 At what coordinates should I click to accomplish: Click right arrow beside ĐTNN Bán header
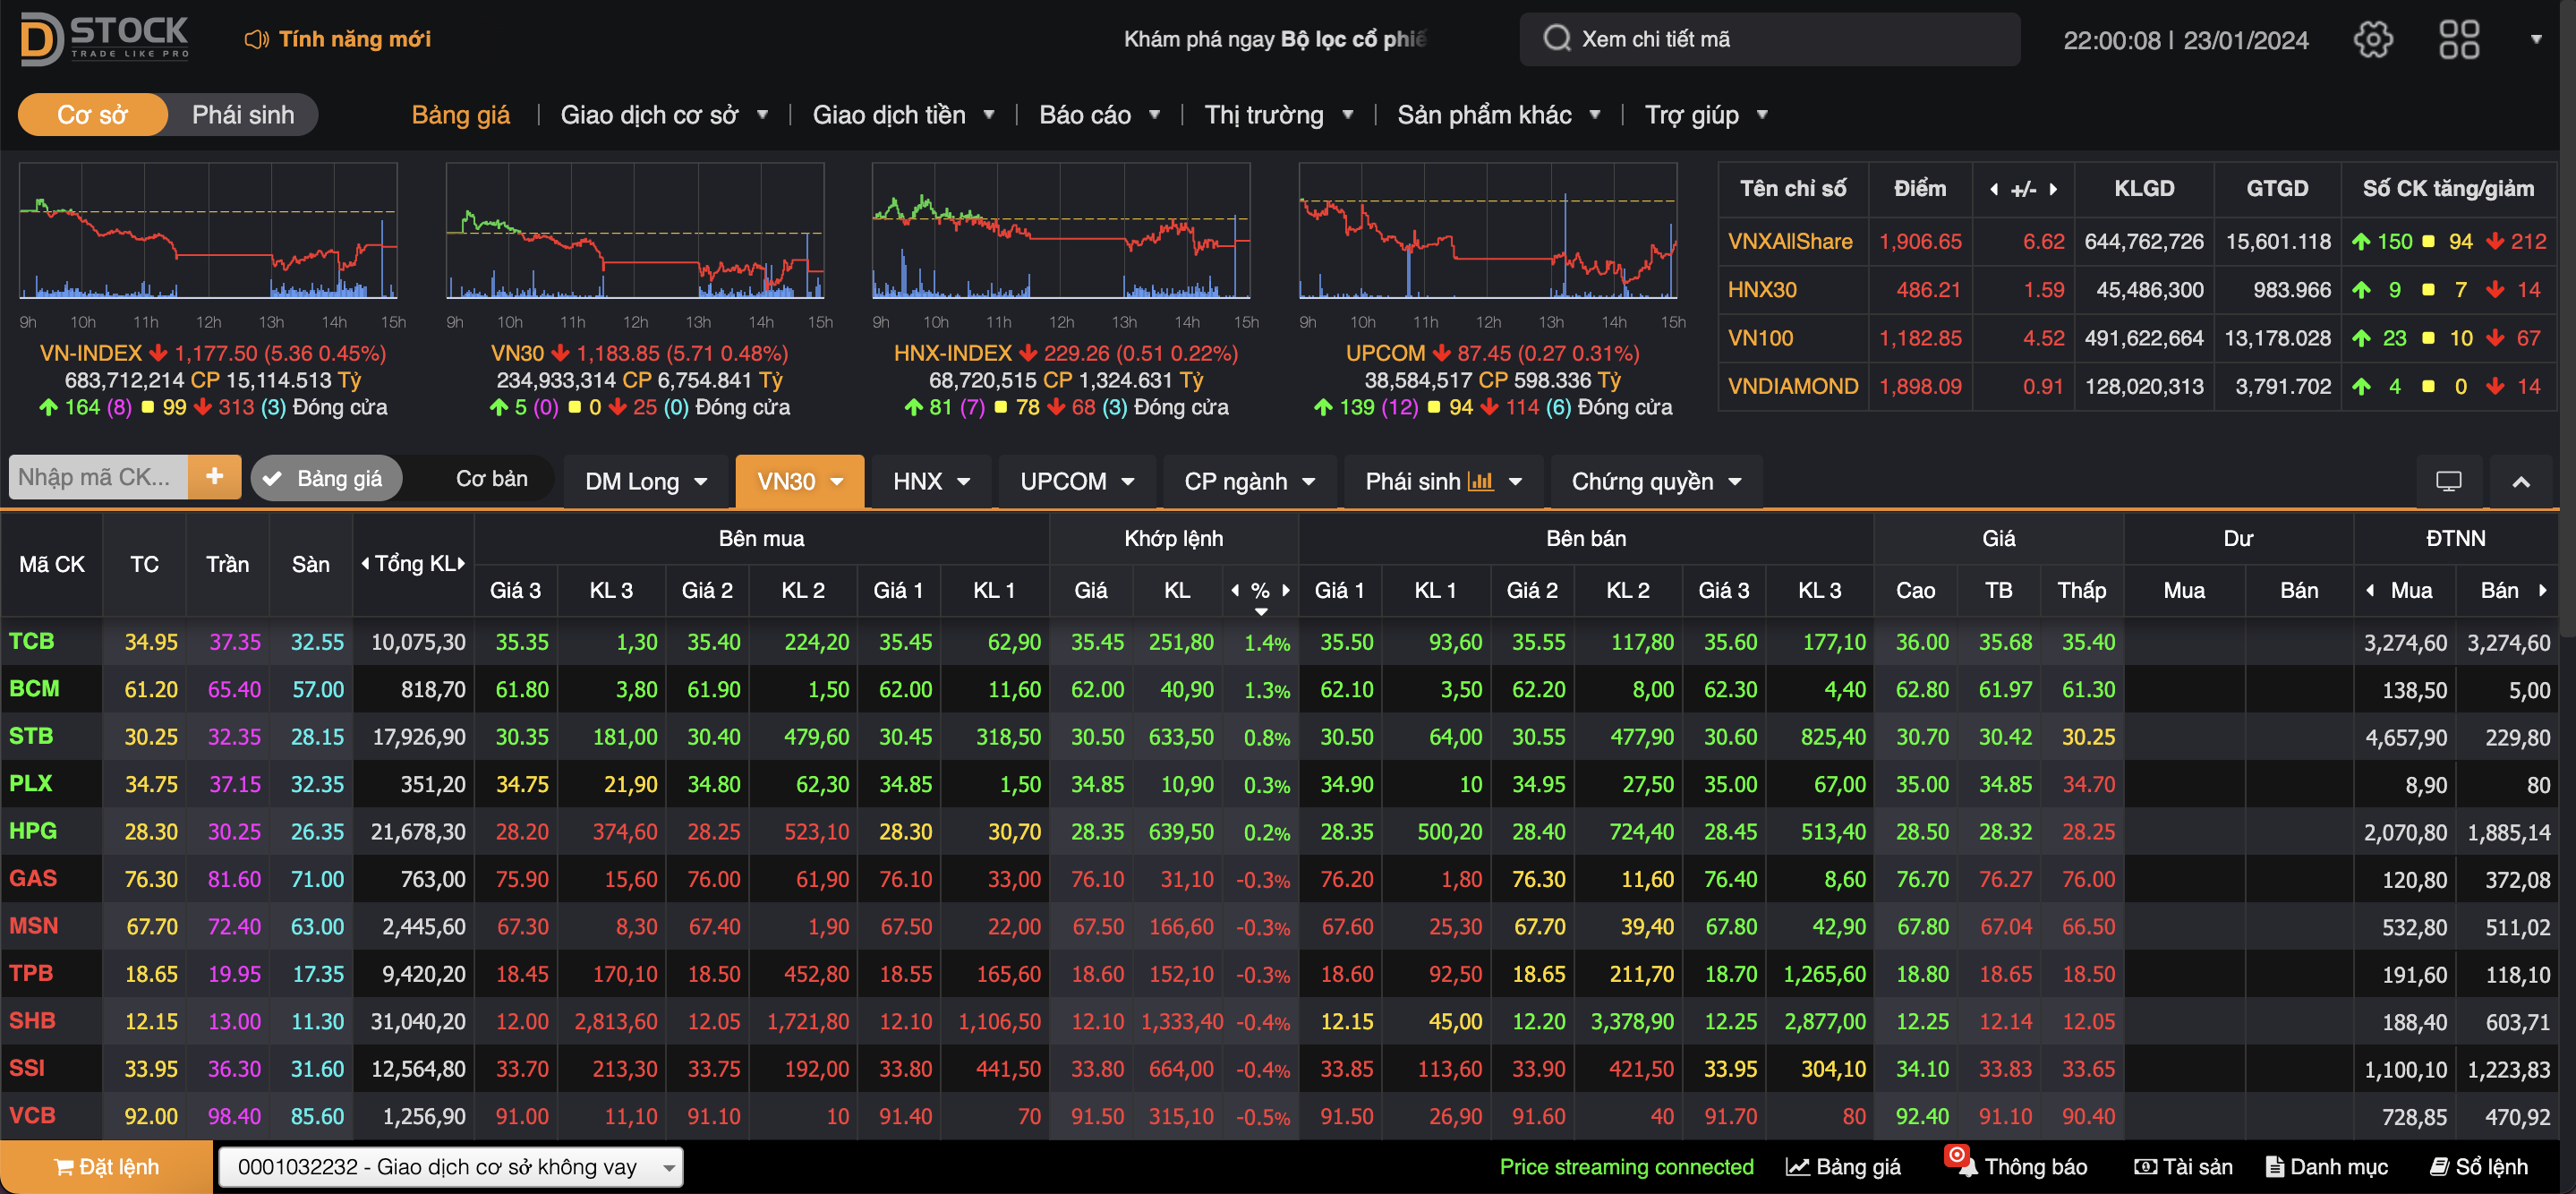coord(2541,590)
